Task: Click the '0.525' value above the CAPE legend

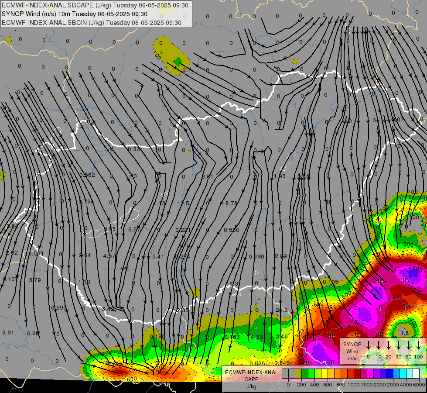Action: [x=257, y=363]
